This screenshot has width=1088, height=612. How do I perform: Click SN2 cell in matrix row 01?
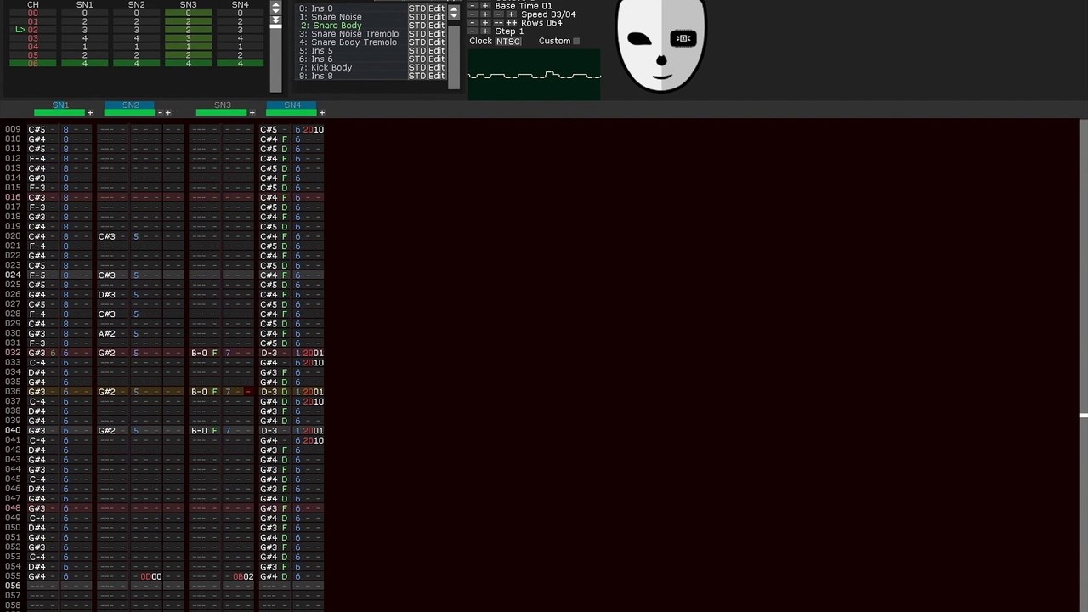[136, 21]
